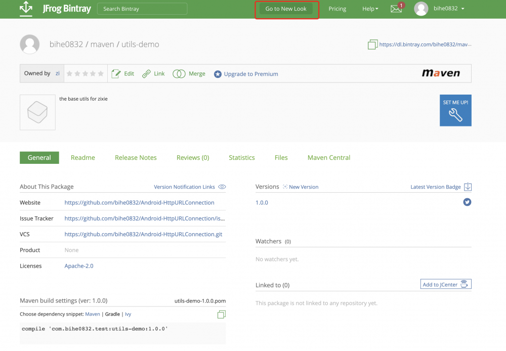
Task: Open Version Notification Links
Action: 184,187
